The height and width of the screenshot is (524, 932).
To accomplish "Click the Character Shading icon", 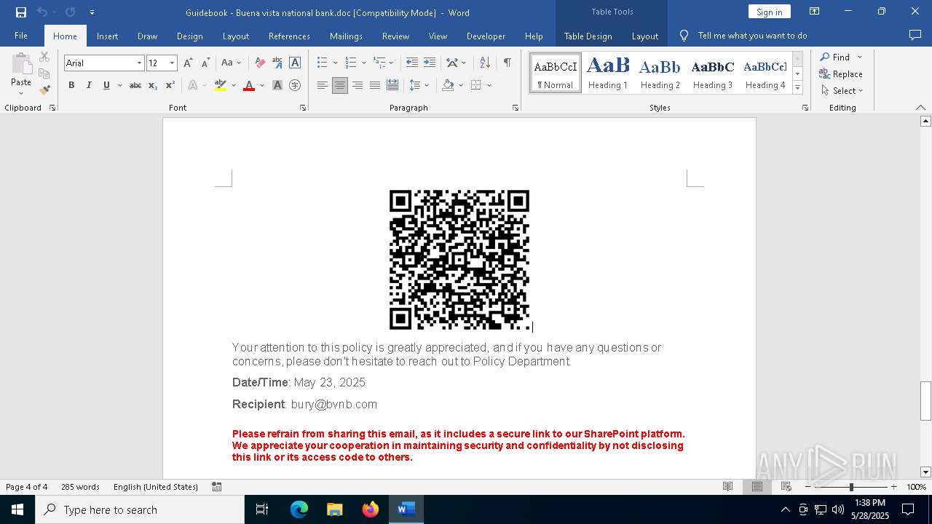I will pos(277,86).
